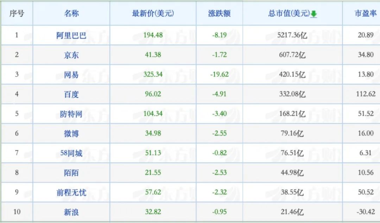
Task: Open the 防特网 stock link
Action: tap(71, 114)
